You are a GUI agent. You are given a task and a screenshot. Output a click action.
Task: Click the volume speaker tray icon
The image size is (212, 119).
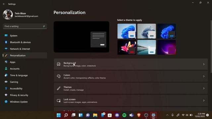click(187, 115)
